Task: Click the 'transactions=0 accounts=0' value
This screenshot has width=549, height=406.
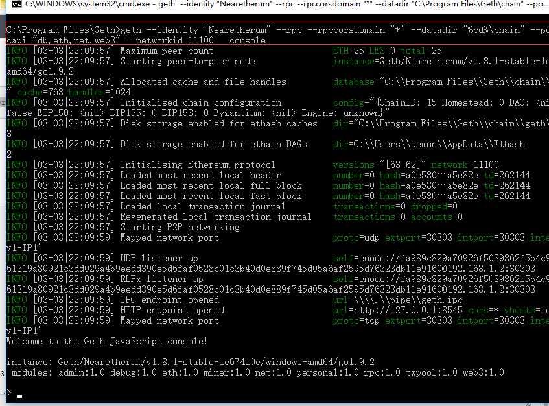Action: pyautogui.click(x=398, y=217)
